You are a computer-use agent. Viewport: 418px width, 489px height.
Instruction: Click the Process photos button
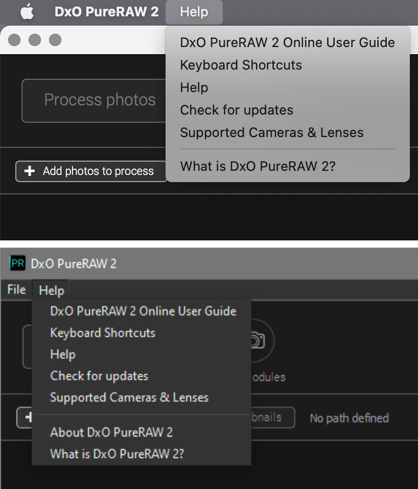tap(94, 100)
